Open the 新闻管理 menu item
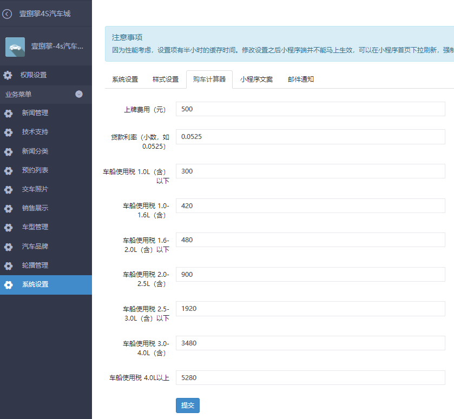Image resolution: width=454 pixels, height=419 pixels. point(35,113)
